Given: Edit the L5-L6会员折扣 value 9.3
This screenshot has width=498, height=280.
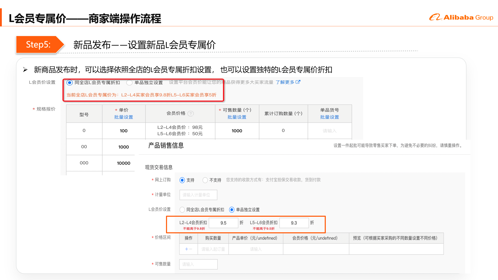Looking at the screenshot, I should pyautogui.click(x=294, y=223).
